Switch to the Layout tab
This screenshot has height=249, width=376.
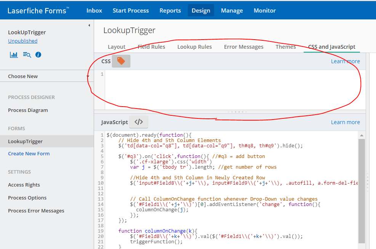click(116, 47)
